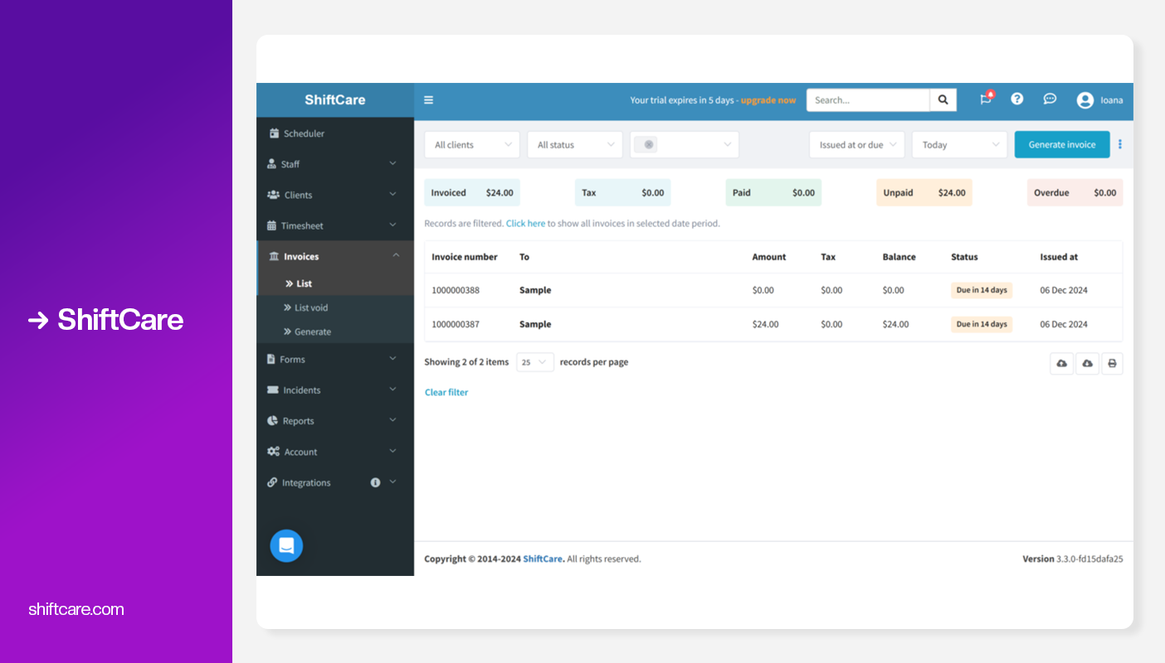
Task: Click the Forms document icon
Action: [271, 359]
